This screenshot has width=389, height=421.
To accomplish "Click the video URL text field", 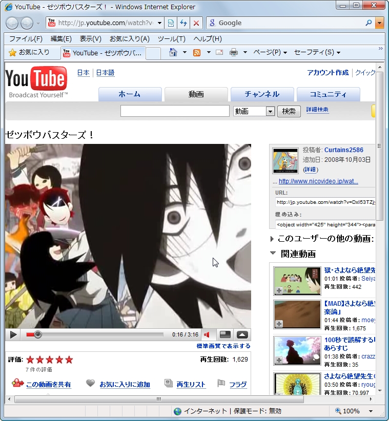I will pyautogui.click(x=325, y=202).
